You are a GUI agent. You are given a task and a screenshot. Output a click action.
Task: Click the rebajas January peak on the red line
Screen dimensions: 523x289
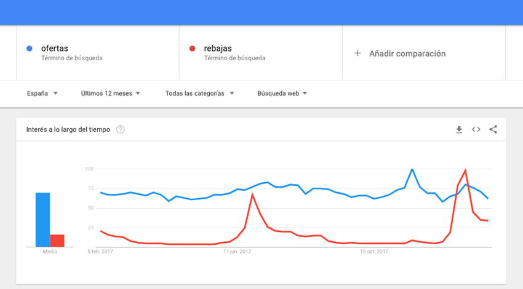tap(465, 170)
